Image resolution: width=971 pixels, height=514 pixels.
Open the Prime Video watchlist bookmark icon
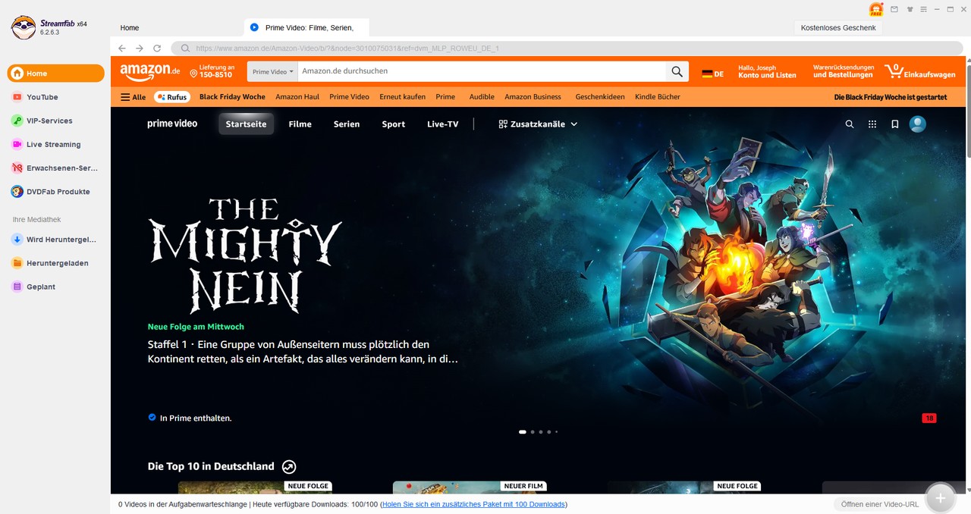tap(894, 124)
